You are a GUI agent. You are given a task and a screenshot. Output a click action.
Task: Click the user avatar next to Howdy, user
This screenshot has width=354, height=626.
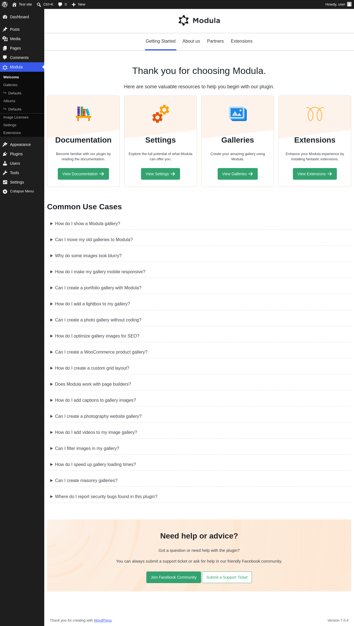tap(349, 4)
